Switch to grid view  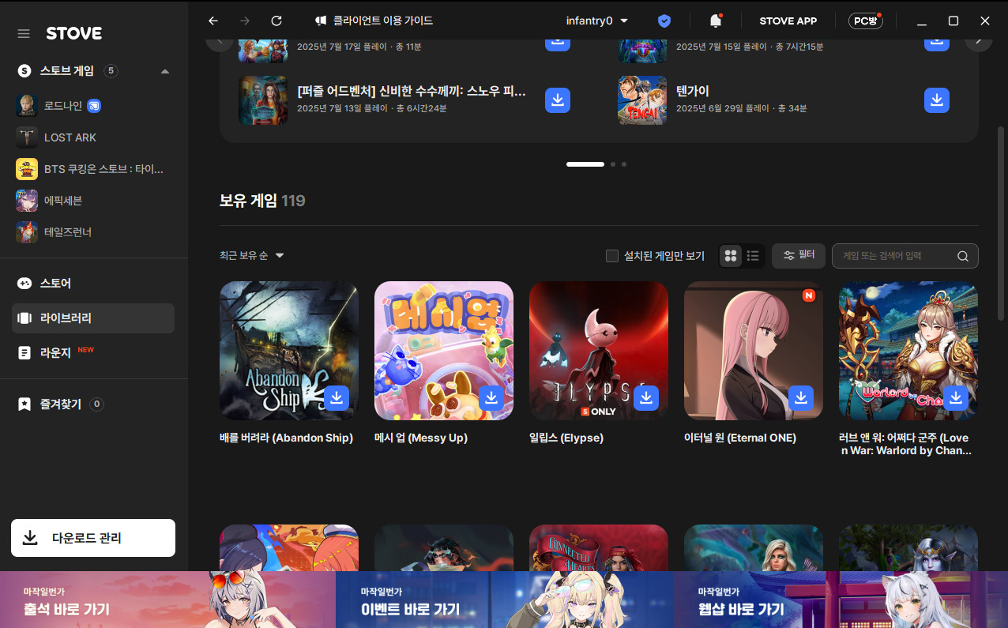731,256
